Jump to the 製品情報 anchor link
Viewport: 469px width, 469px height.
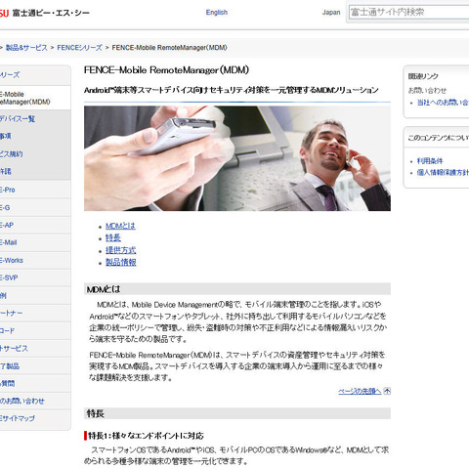pyautogui.click(x=120, y=262)
